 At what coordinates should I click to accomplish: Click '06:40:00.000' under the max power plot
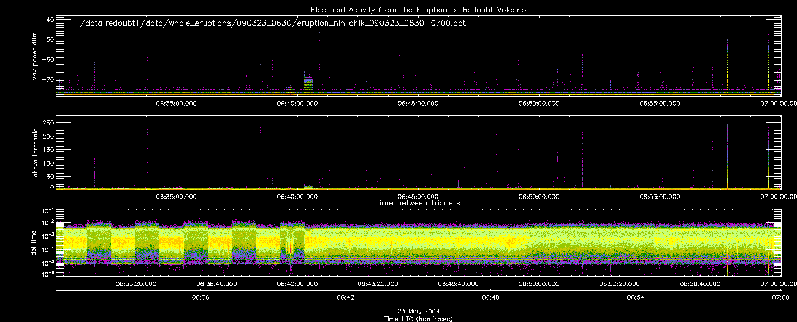[x=297, y=104]
